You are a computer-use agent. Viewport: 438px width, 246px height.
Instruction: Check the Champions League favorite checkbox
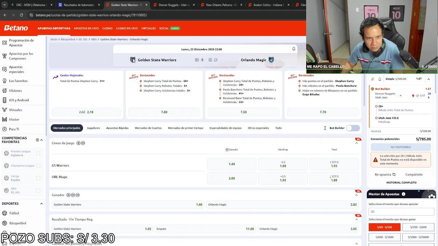(38, 166)
